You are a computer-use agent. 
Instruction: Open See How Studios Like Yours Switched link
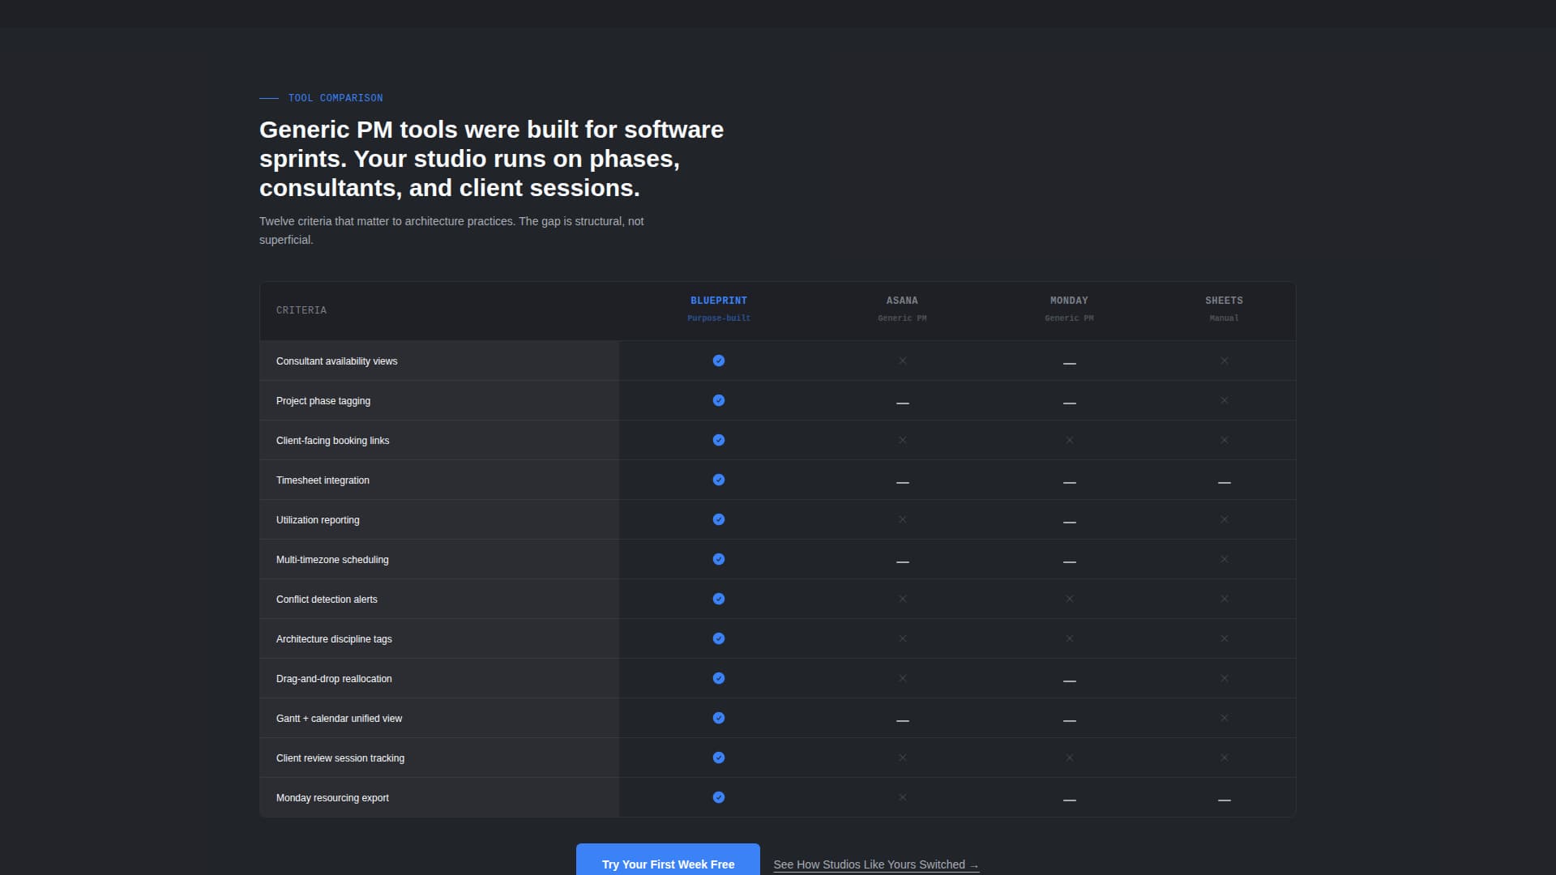click(876, 864)
